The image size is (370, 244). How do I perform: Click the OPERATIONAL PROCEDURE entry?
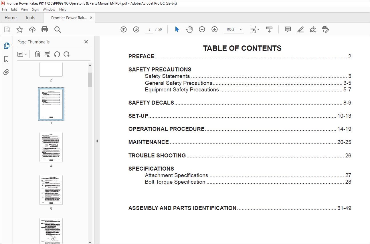coord(240,129)
